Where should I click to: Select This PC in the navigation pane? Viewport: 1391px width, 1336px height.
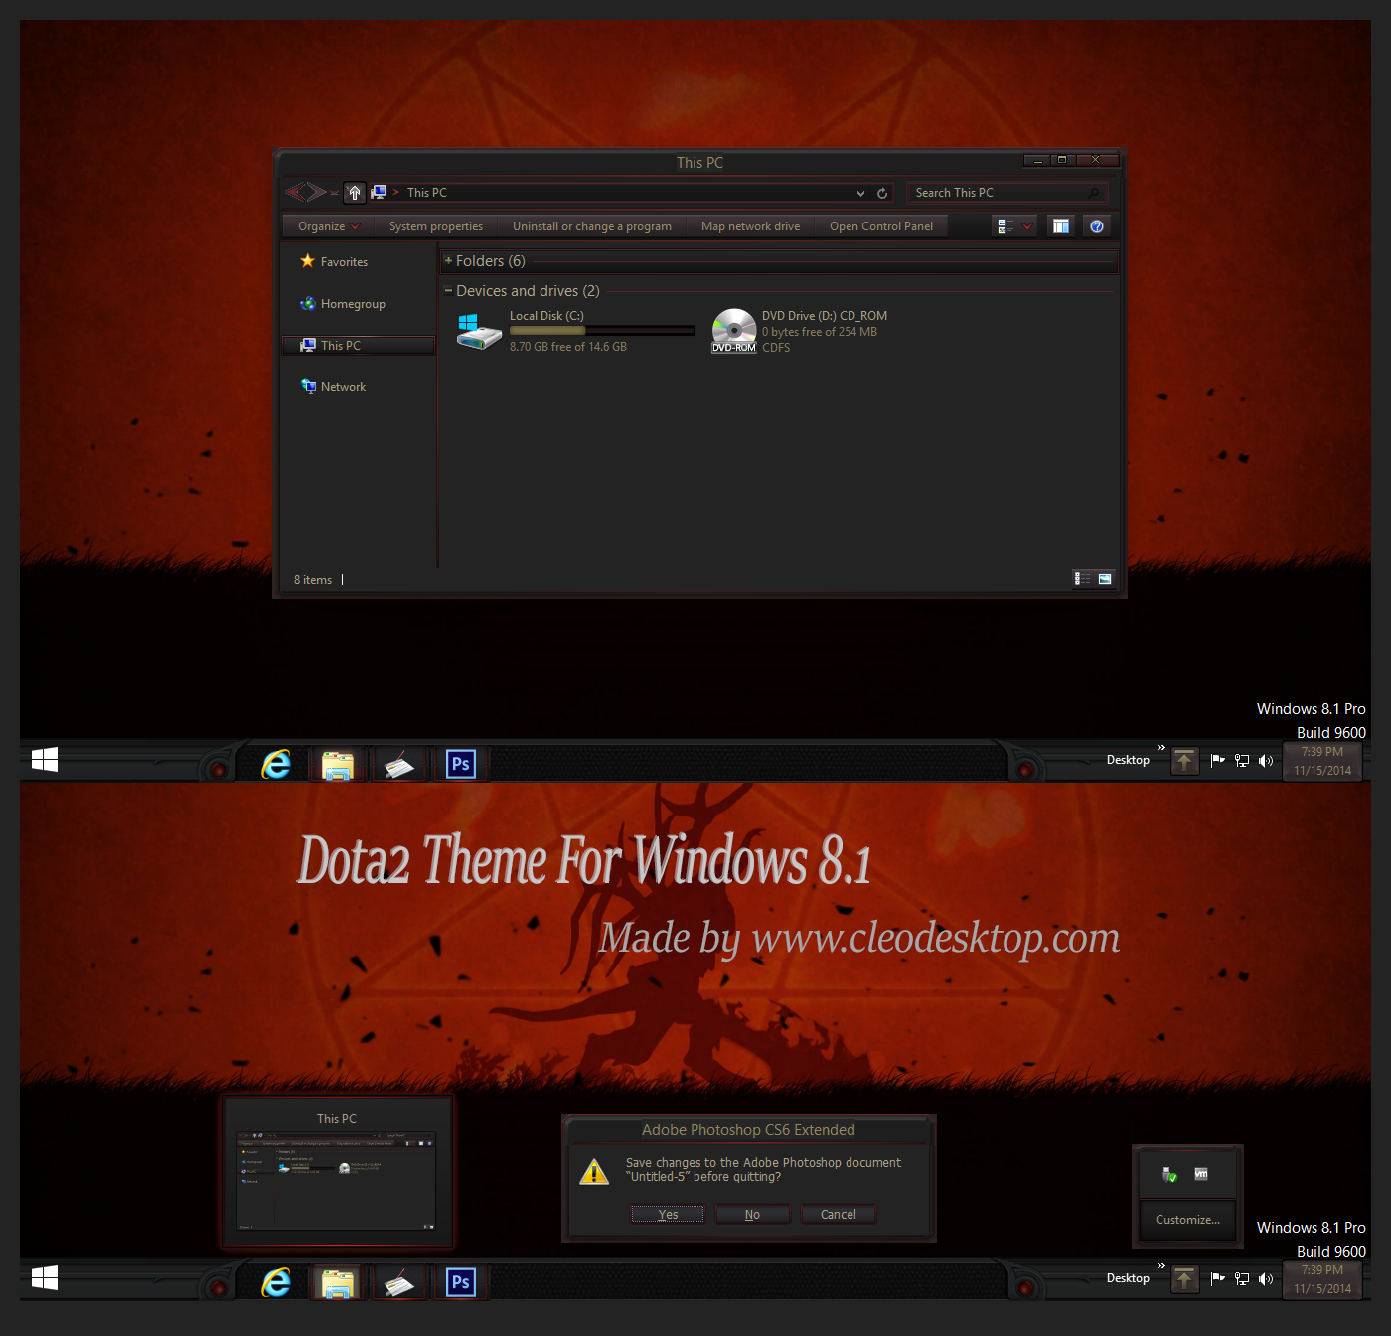359,346
